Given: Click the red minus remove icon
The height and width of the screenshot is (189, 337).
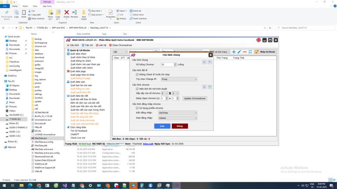Looking at the screenshot, I should (x=245, y=52).
